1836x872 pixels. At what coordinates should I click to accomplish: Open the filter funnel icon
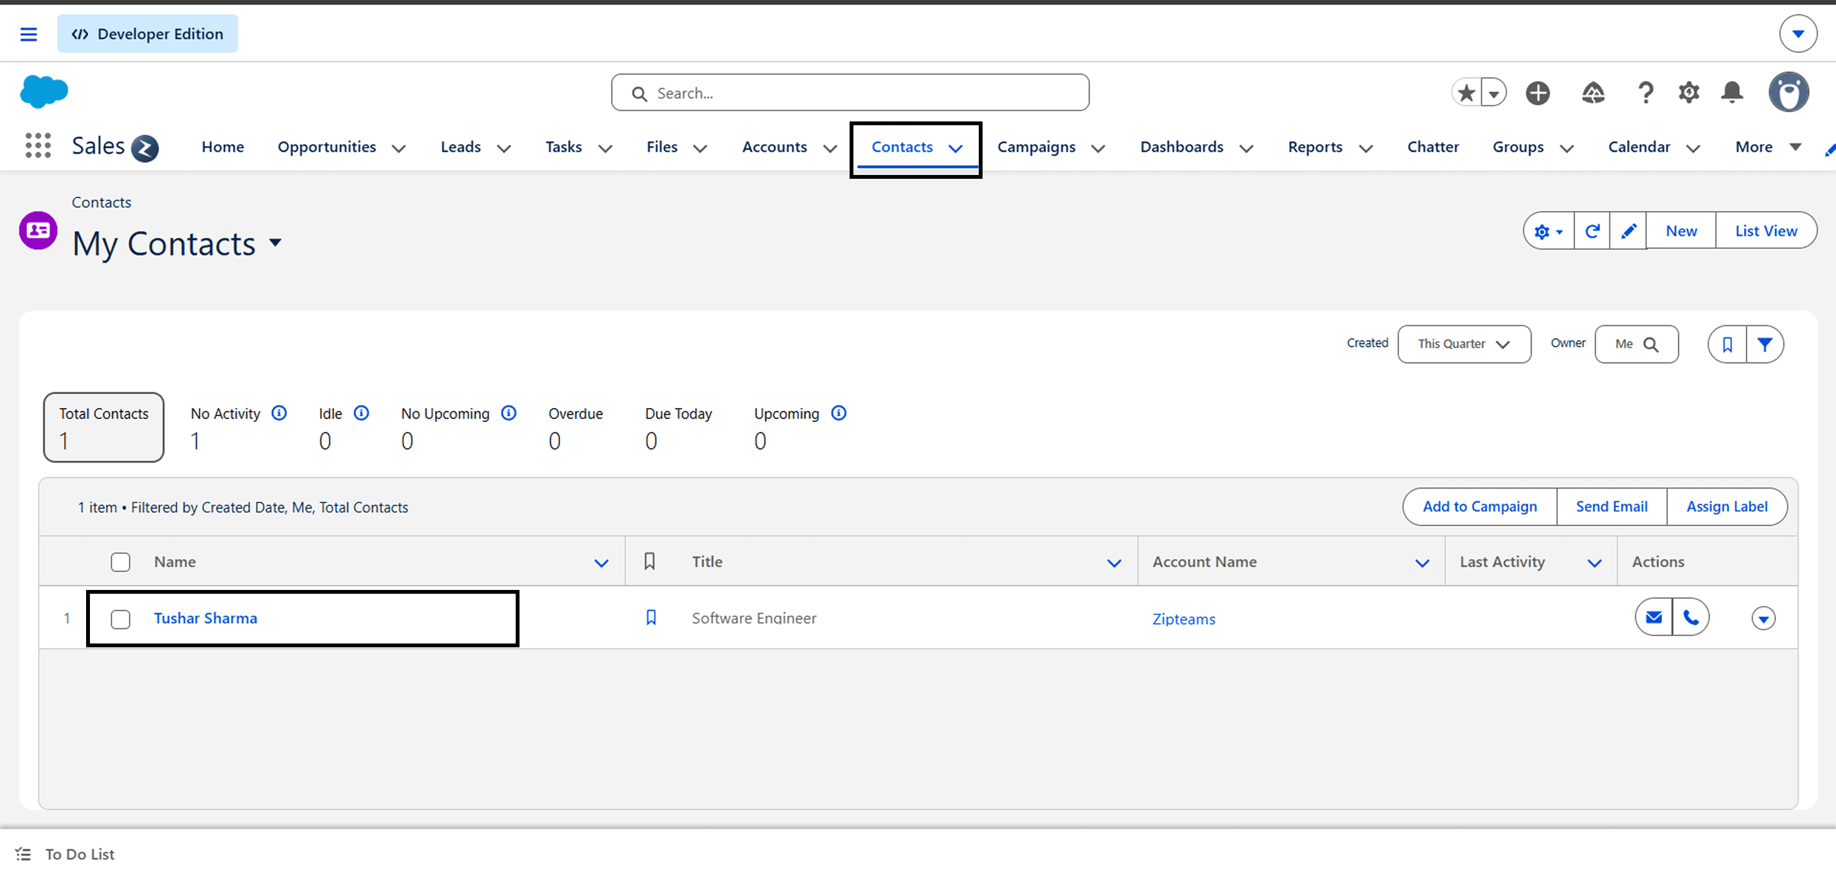(1765, 344)
